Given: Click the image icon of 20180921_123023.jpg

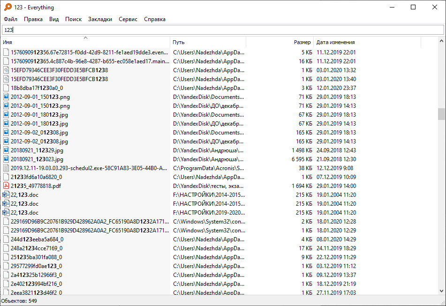Looking at the screenshot, I should 6,159.
